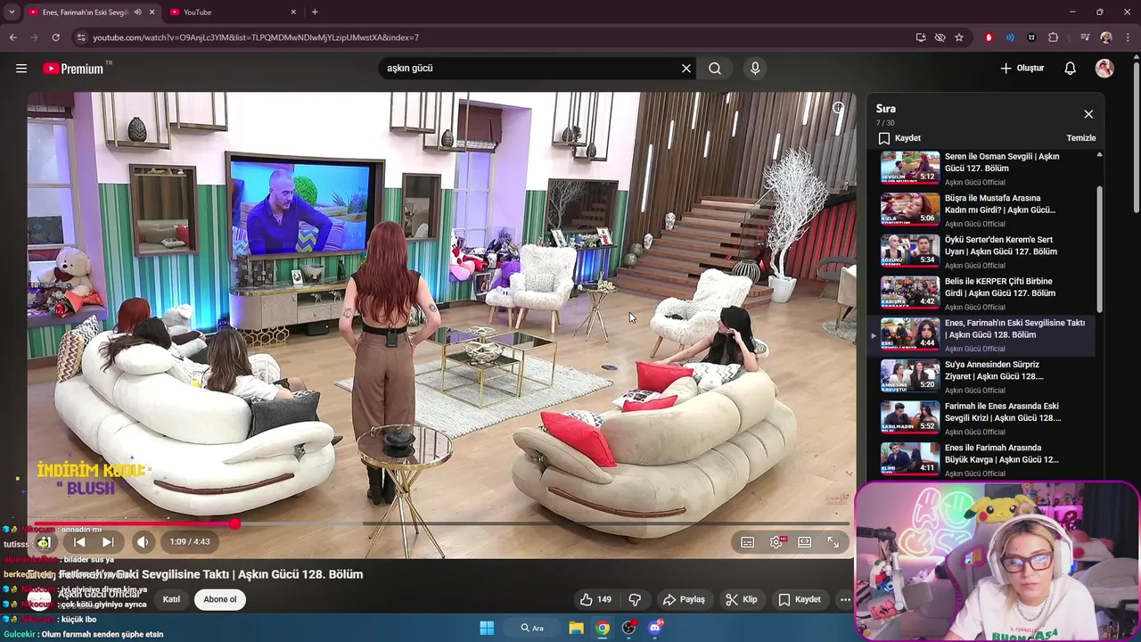Open a new browser tab
Viewport: 1141px width, 642px height.
pos(315,12)
